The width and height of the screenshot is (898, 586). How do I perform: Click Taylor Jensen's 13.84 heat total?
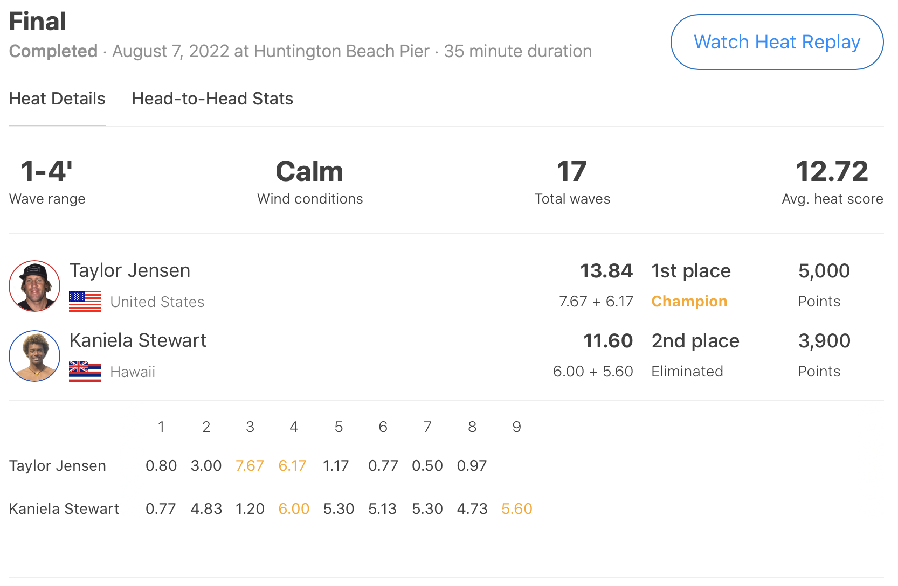point(606,271)
